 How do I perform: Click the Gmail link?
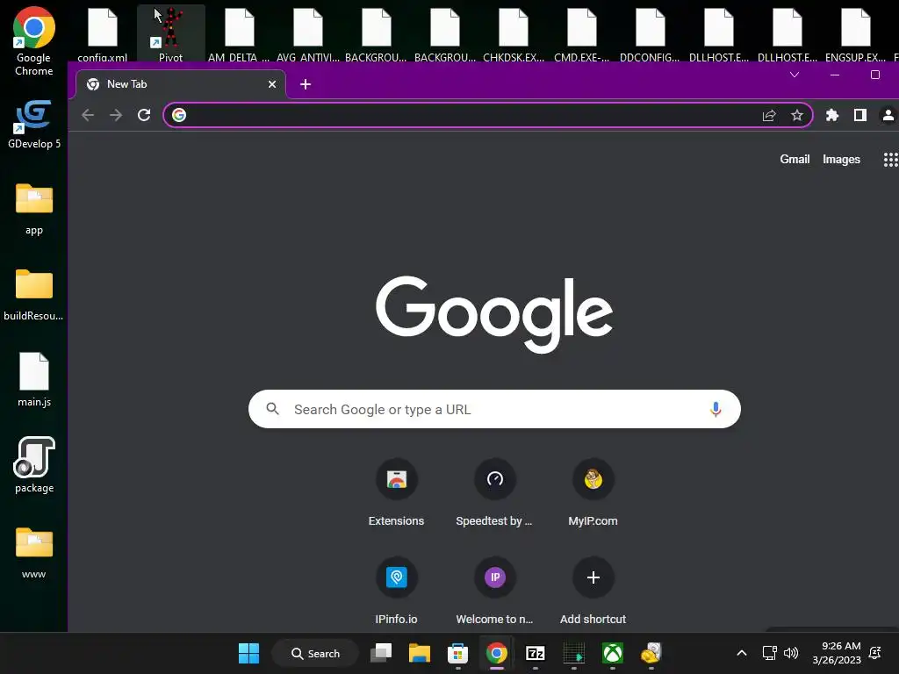pyautogui.click(x=795, y=160)
